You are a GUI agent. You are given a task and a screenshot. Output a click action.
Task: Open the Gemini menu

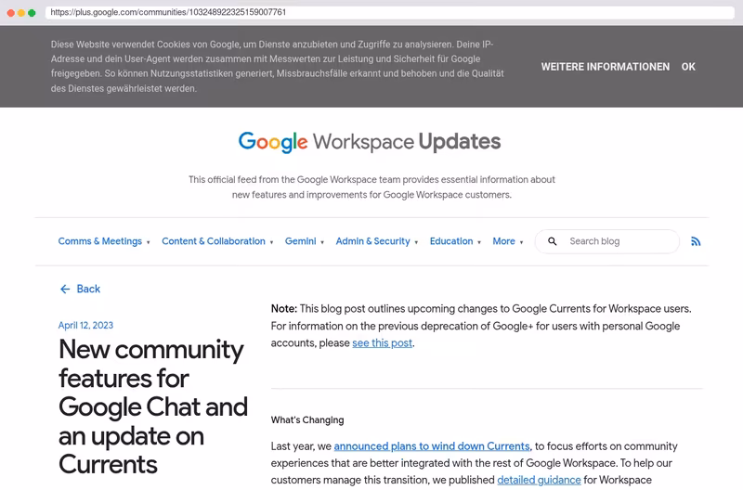coord(300,241)
